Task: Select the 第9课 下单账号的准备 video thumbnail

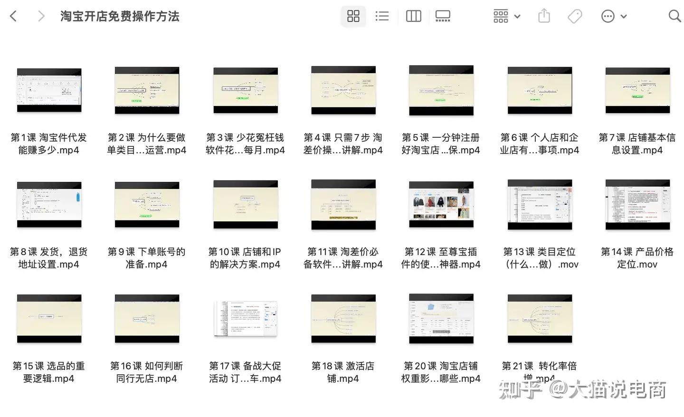Action: click(x=147, y=205)
